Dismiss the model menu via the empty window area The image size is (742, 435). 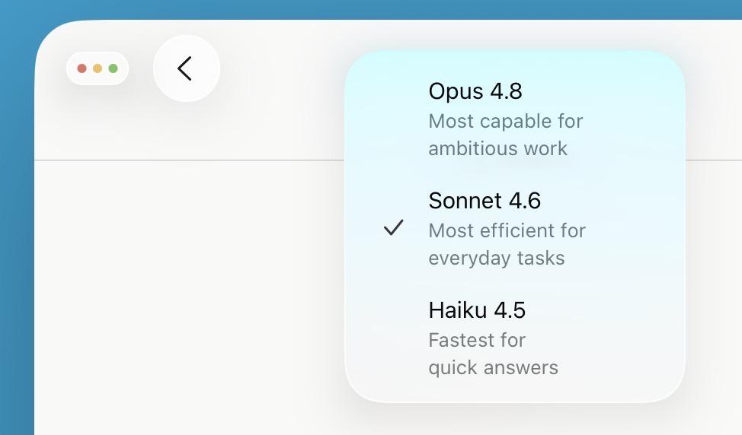(x=189, y=297)
